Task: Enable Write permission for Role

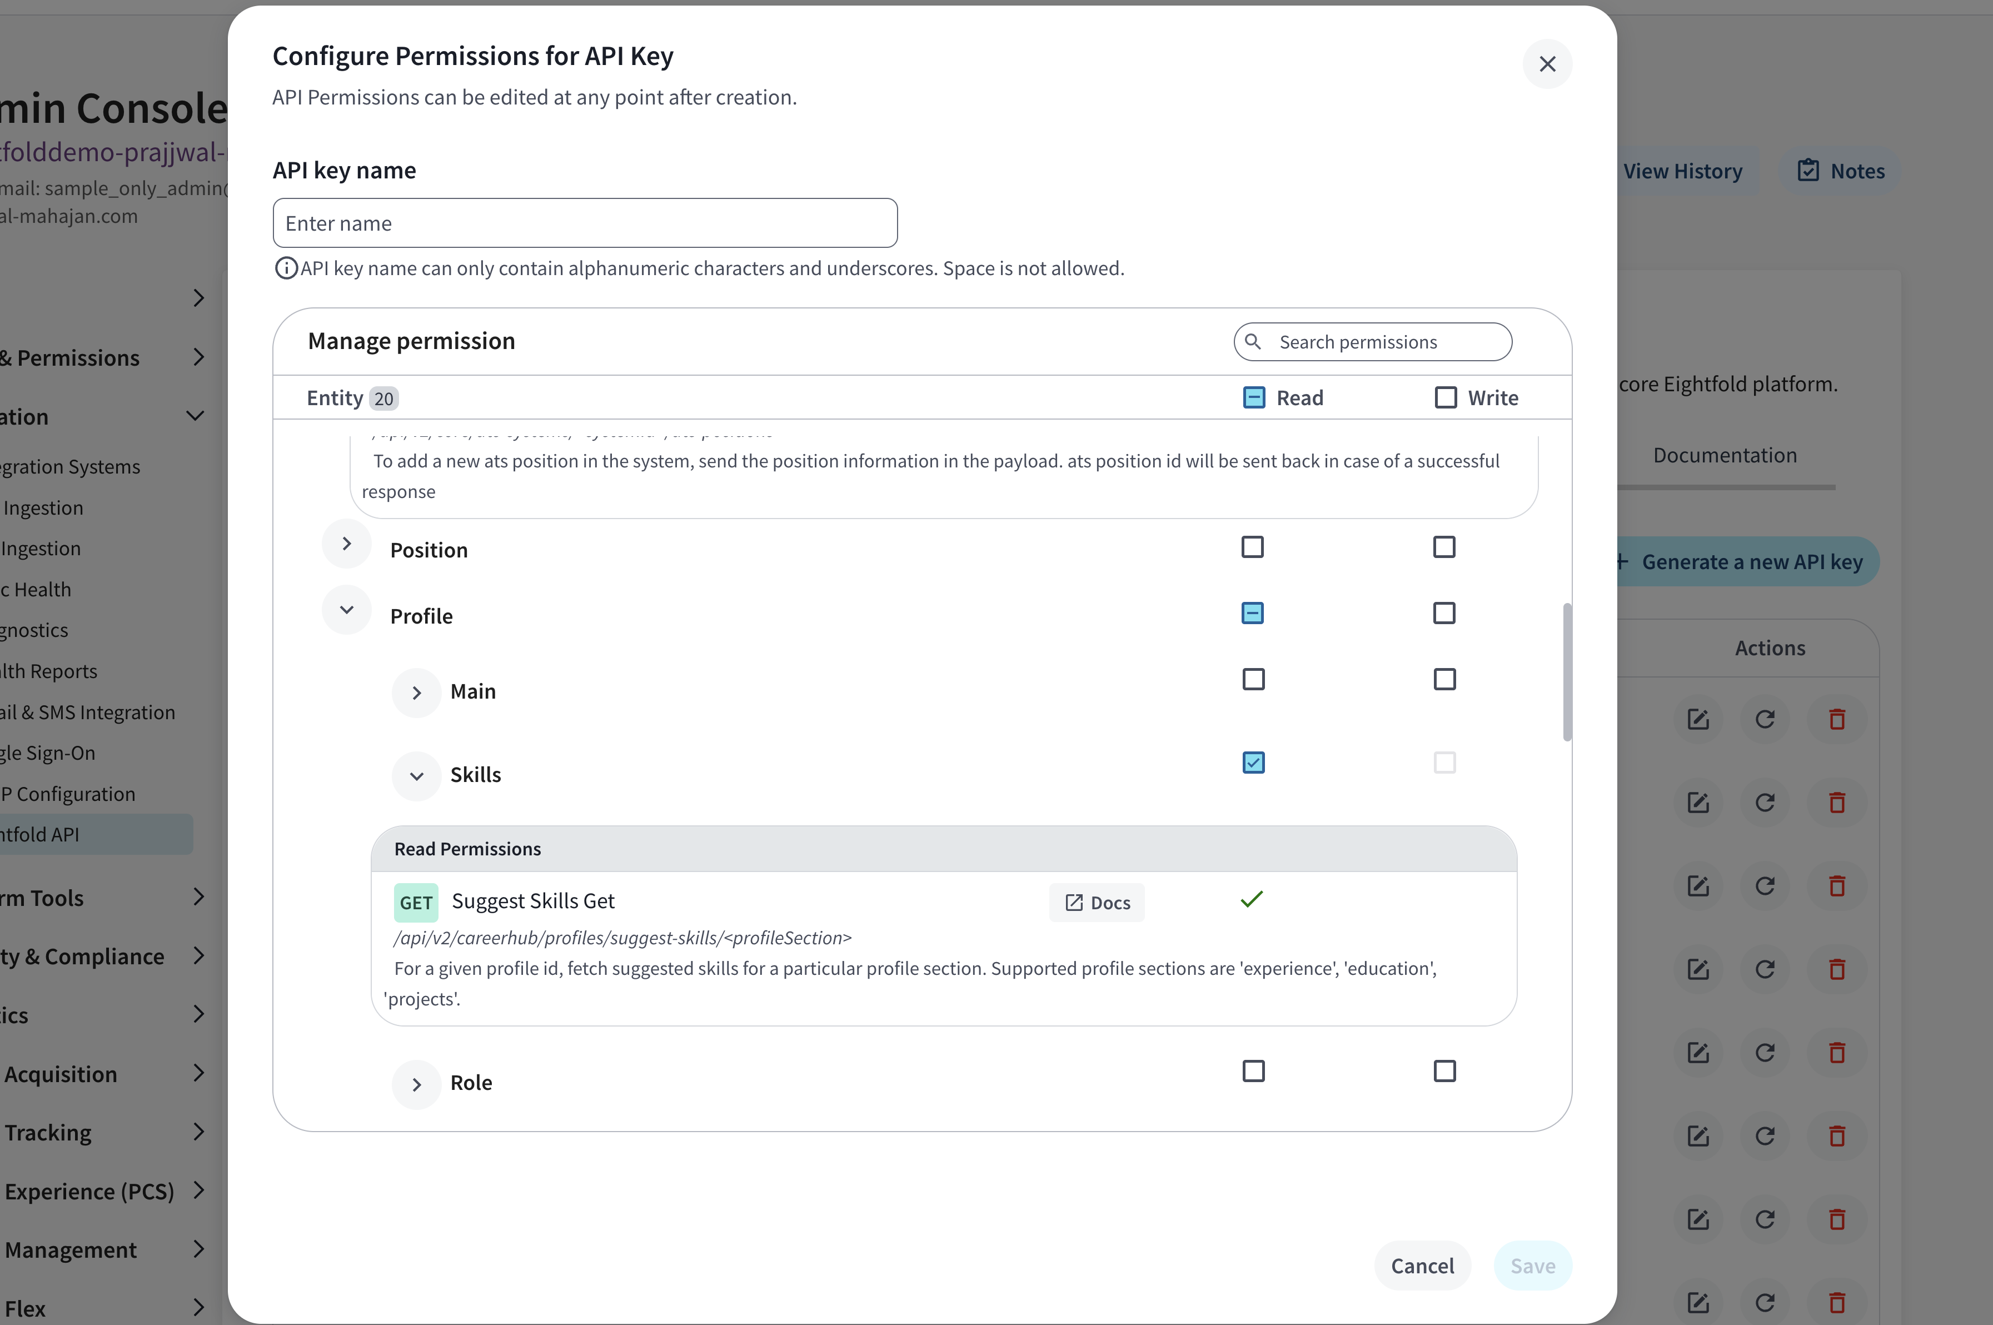Action: (x=1444, y=1070)
